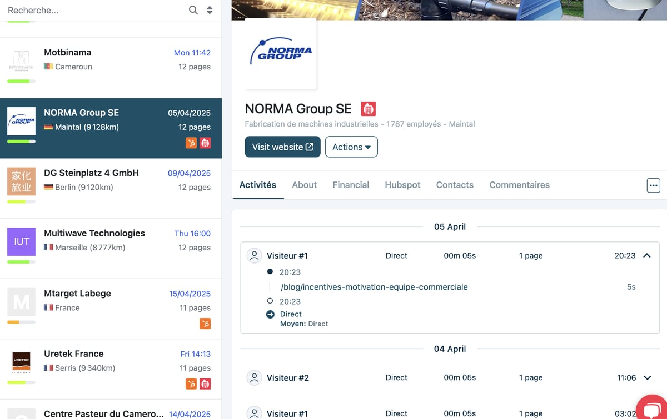Viewport: 667px width, 419px height.
Task: Open the Hubspot tab
Action: 402,185
